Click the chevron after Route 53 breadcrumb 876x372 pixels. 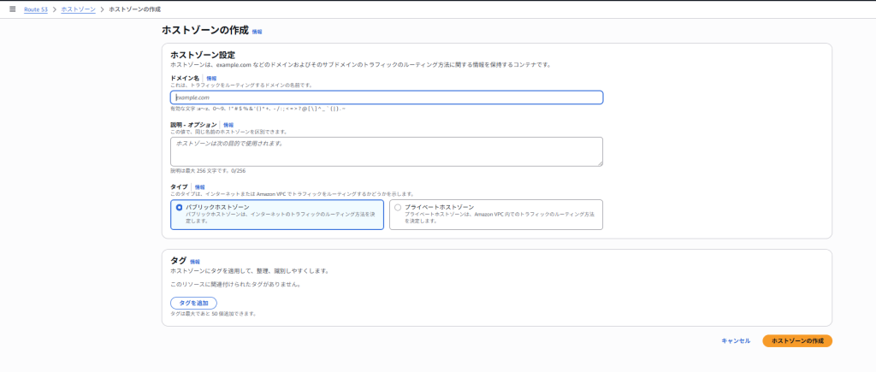click(x=54, y=9)
